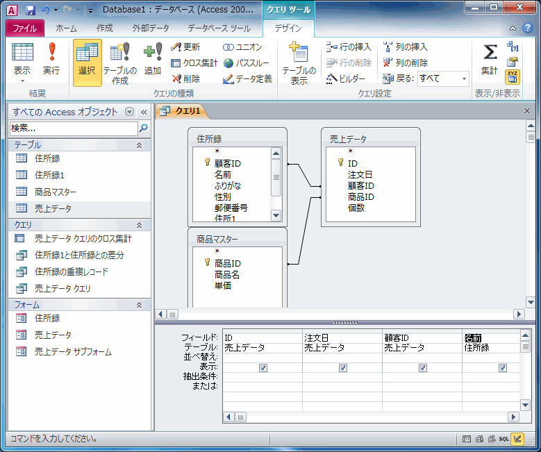Uncheck 表示 box for 注文日 column
The width and height of the screenshot is (541, 452).
[343, 368]
